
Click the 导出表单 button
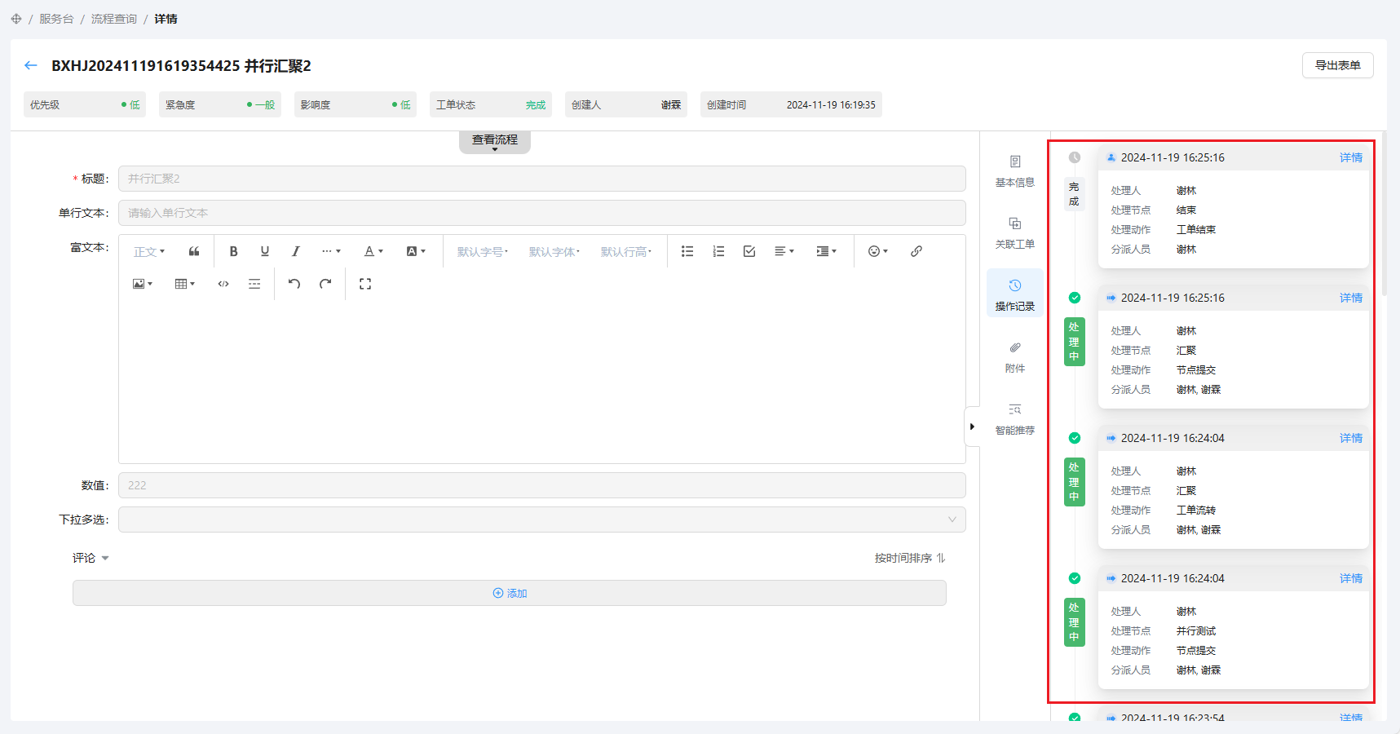(x=1338, y=65)
